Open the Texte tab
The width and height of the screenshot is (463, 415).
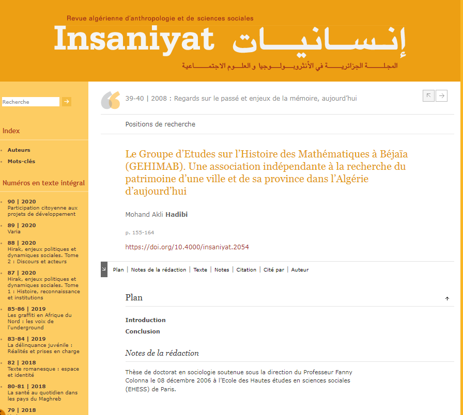(x=200, y=269)
